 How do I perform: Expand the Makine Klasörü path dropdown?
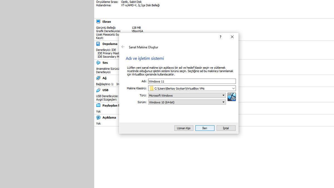click(234, 88)
